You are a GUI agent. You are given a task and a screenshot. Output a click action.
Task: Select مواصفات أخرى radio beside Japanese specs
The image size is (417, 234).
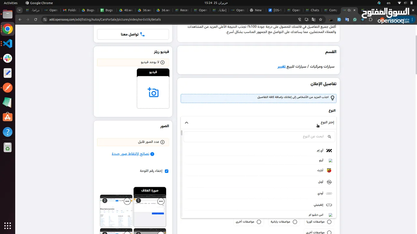pos(259,222)
